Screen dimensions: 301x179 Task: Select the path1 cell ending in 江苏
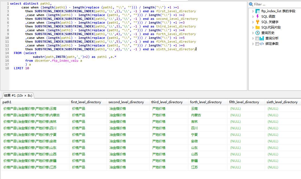click(35, 167)
